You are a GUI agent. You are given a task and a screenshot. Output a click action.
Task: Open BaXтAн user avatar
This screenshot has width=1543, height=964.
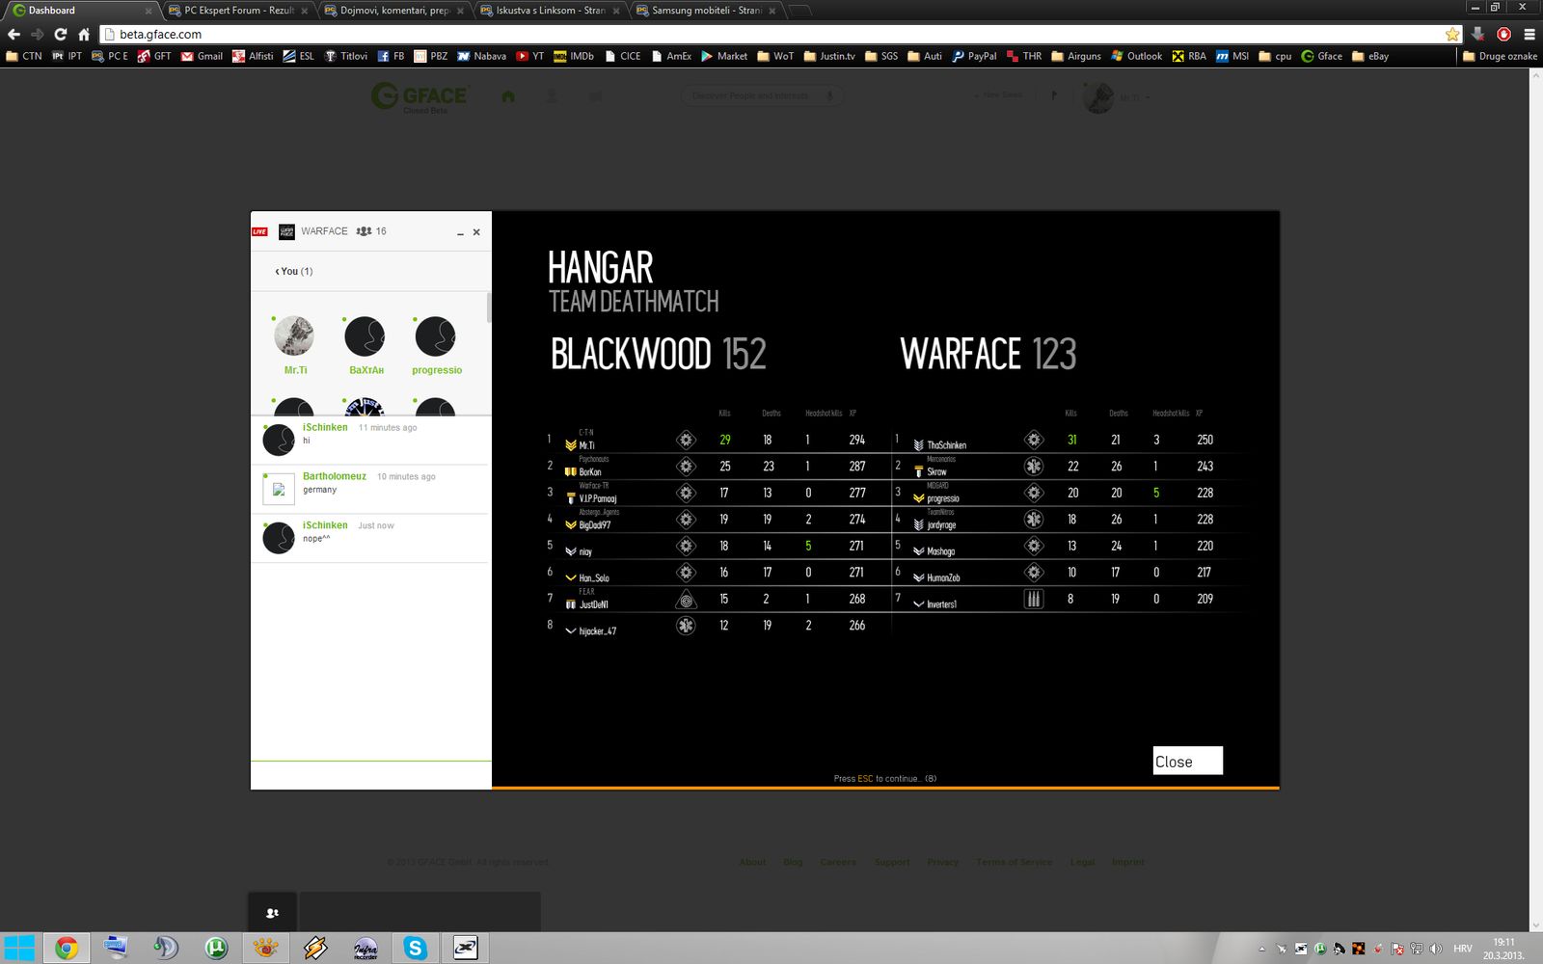(x=365, y=335)
